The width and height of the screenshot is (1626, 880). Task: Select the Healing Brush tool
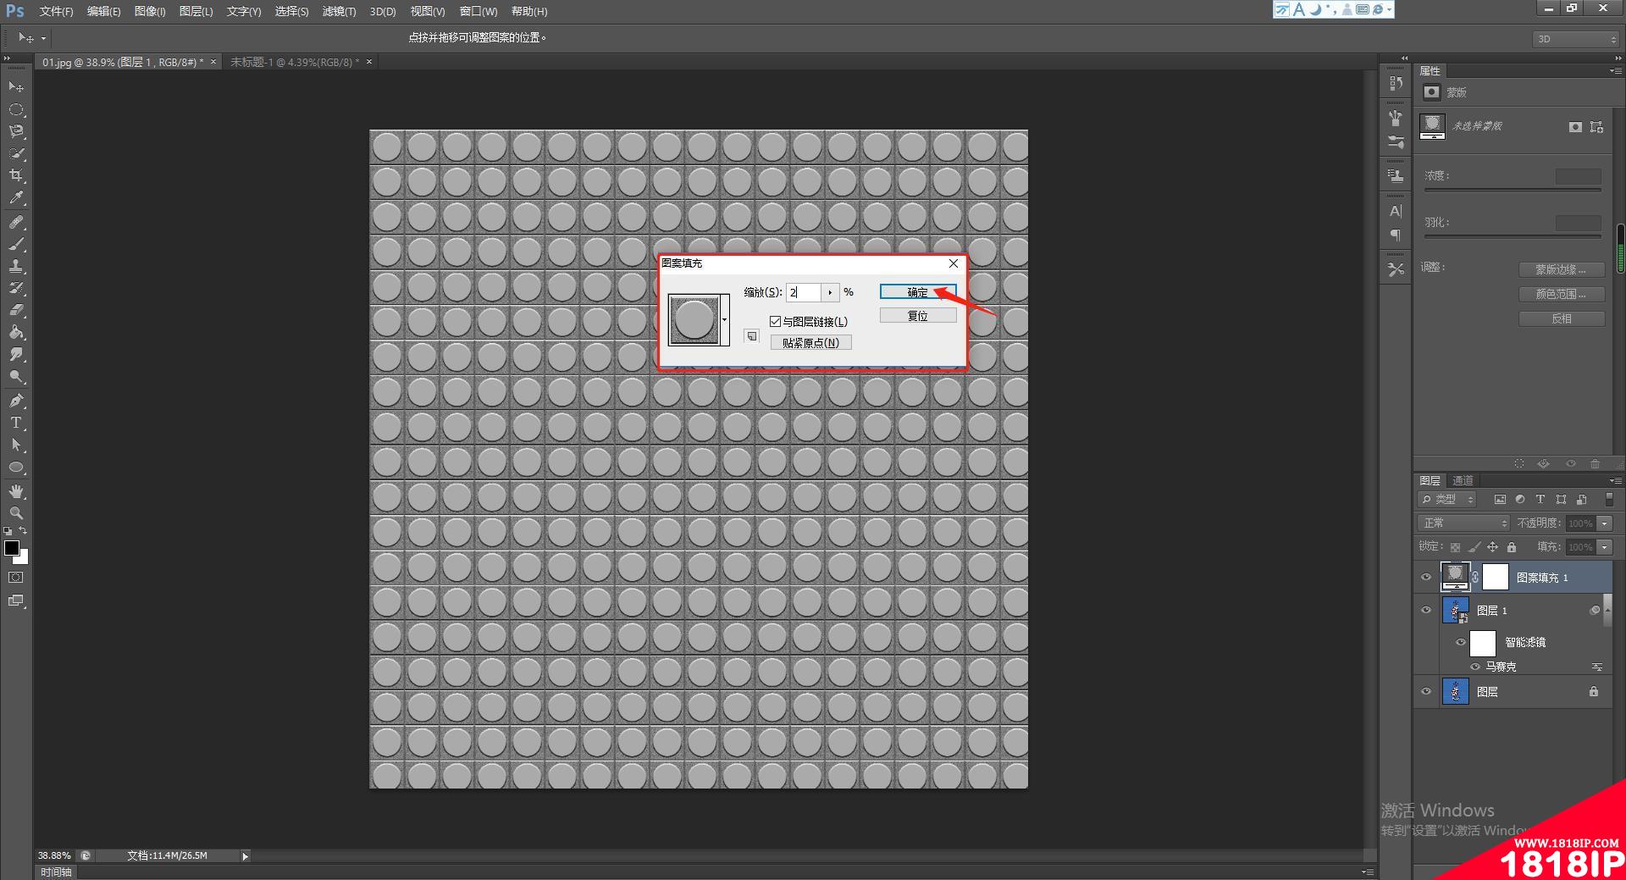(x=16, y=222)
